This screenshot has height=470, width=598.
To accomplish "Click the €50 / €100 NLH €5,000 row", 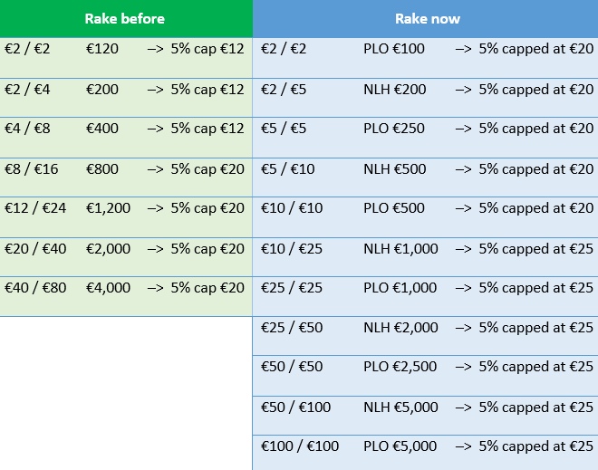I will pyautogui.click(x=427, y=408).
